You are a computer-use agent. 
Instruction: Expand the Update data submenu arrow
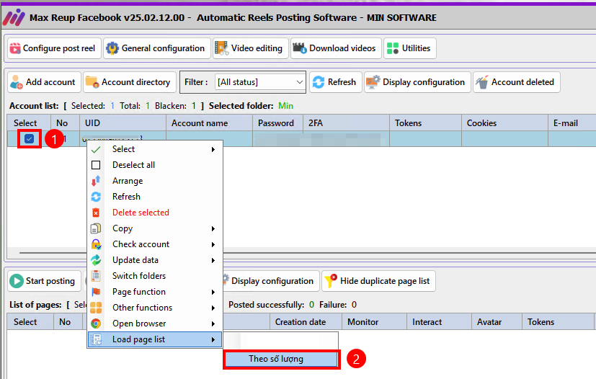(x=213, y=260)
